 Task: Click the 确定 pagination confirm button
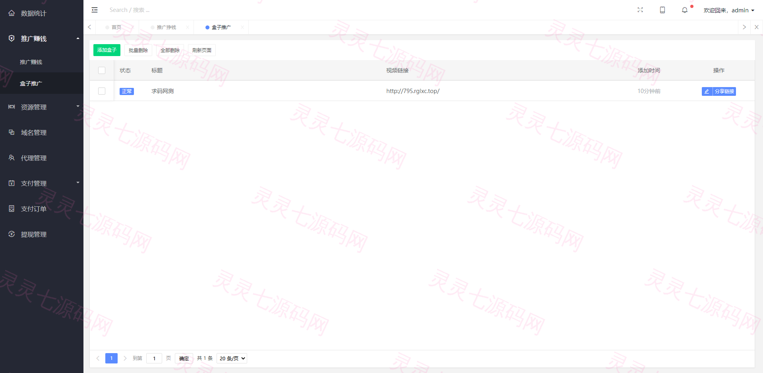click(184, 358)
